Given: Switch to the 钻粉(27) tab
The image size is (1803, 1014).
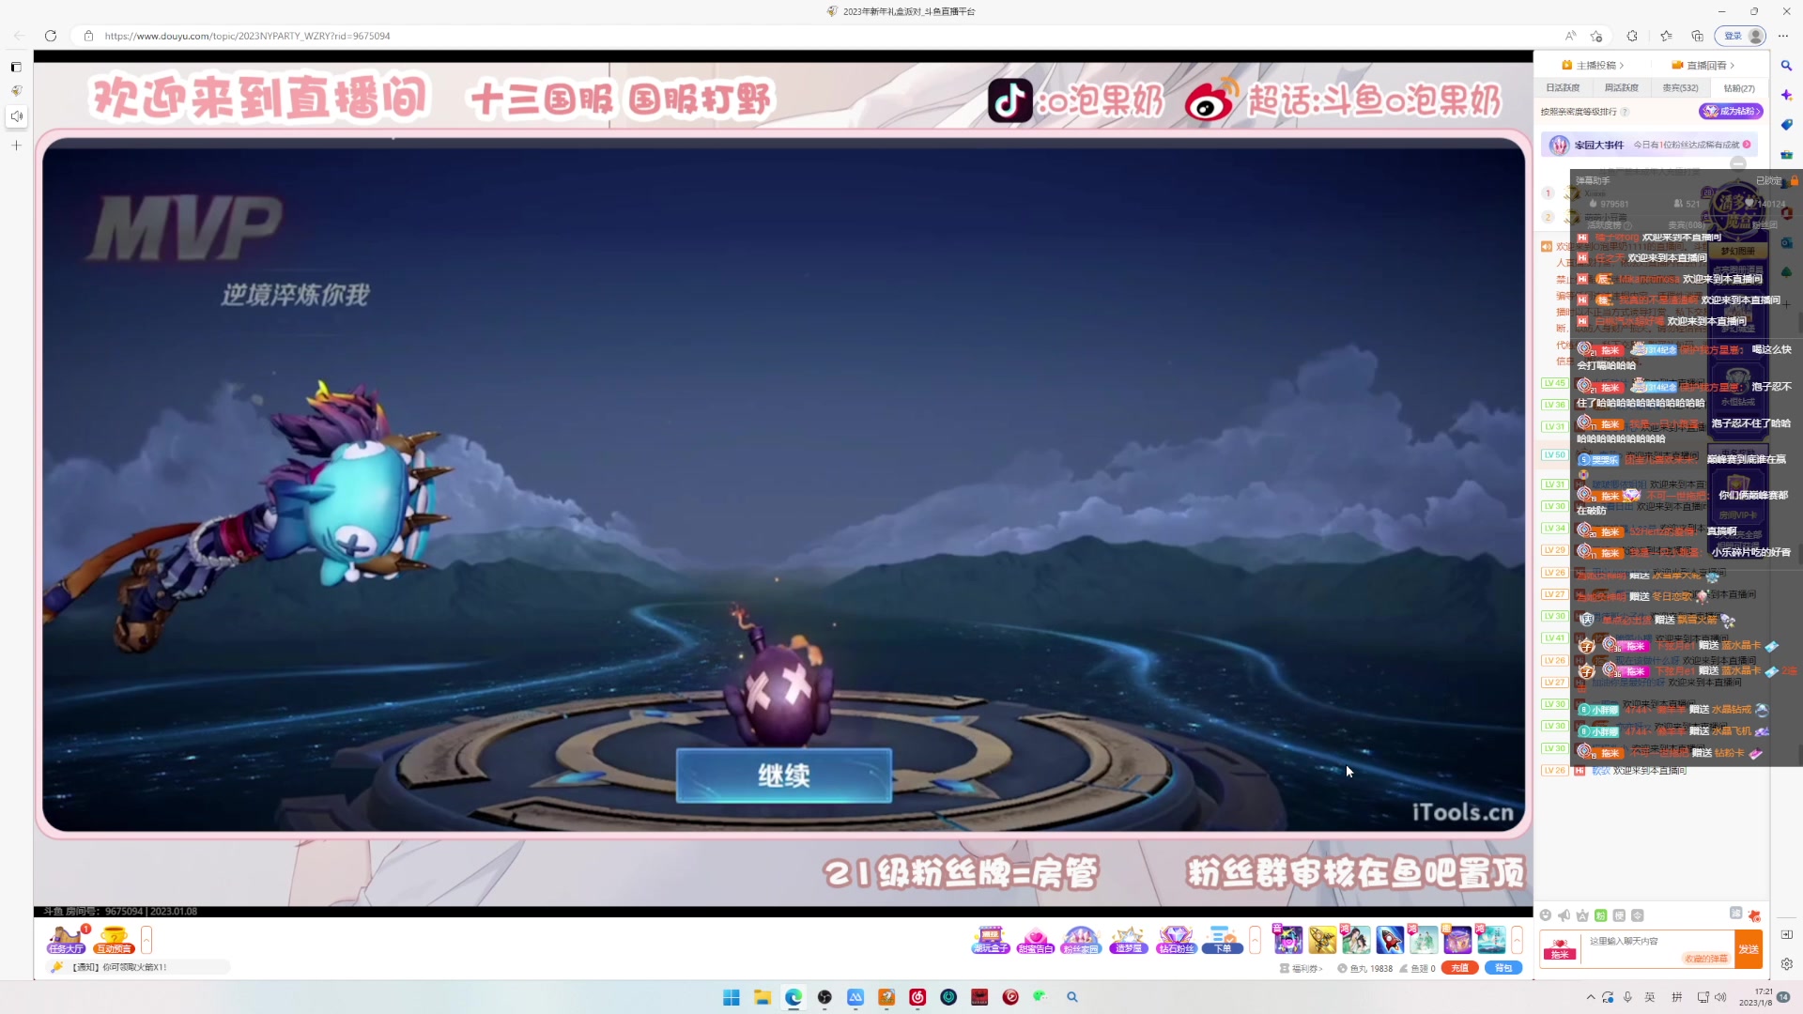Looking at the screenshot, I should point(1738,88).
